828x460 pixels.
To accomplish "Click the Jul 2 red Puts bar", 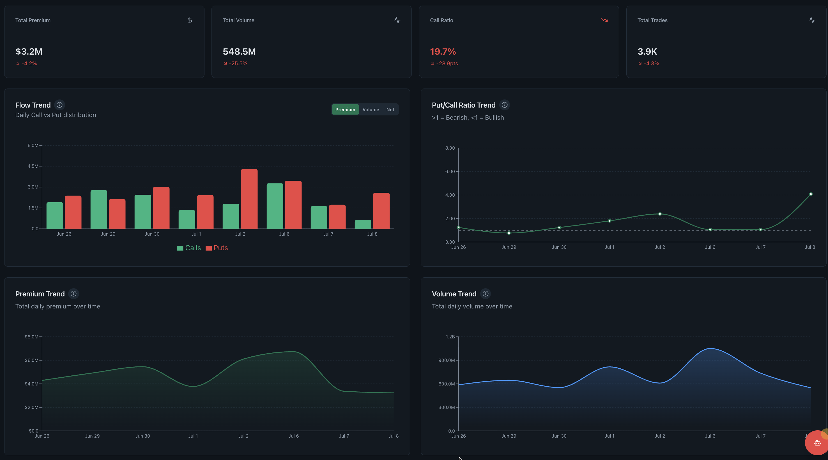I will 249,199.
